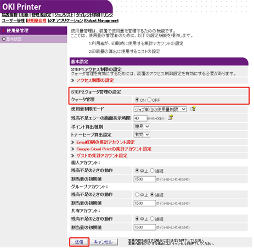Open the ポイント算出種別 dropdown
254x251 pixels.
coord(142,127)
